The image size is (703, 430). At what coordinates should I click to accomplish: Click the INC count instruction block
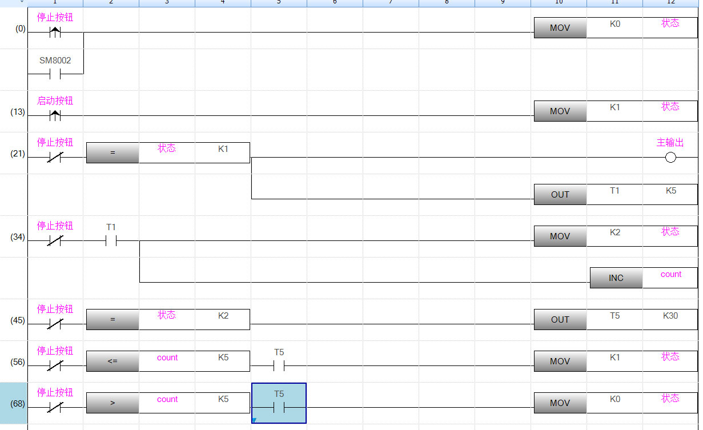[x=616, y=278]
